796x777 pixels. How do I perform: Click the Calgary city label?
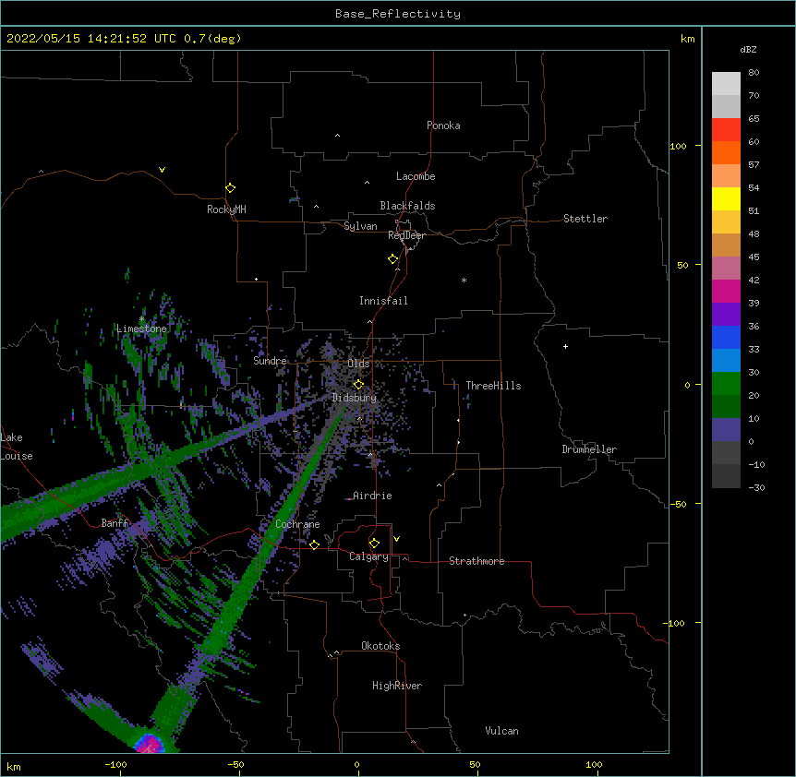[368, 556]
